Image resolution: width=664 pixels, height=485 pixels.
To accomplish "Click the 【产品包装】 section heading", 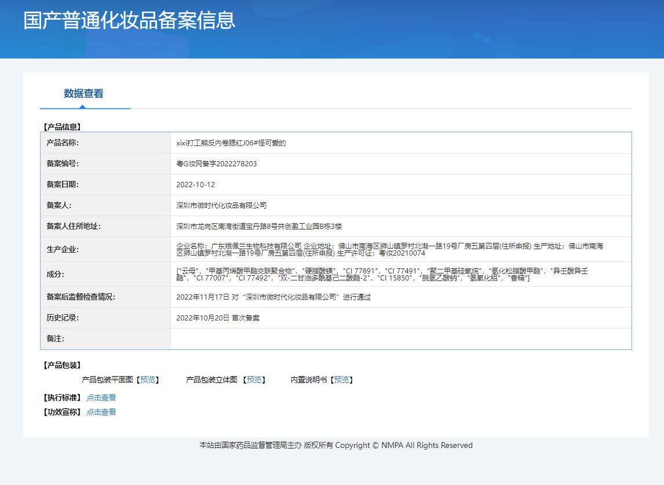I will tap(62, 365).
